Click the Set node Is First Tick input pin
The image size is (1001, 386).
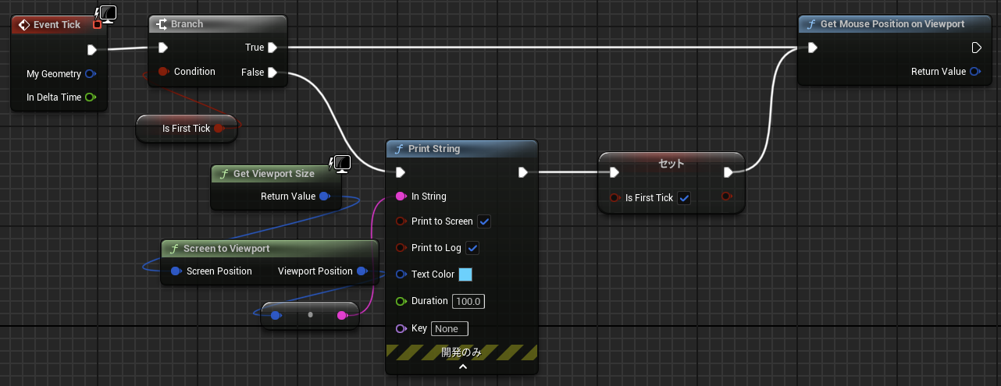coord(615,198)
